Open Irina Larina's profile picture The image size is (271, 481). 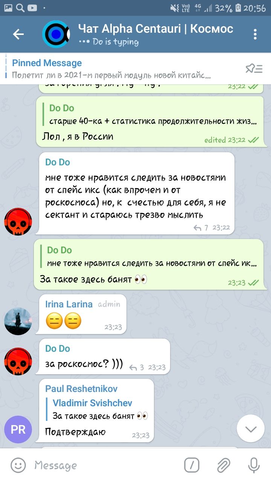[x=18, y=321]
